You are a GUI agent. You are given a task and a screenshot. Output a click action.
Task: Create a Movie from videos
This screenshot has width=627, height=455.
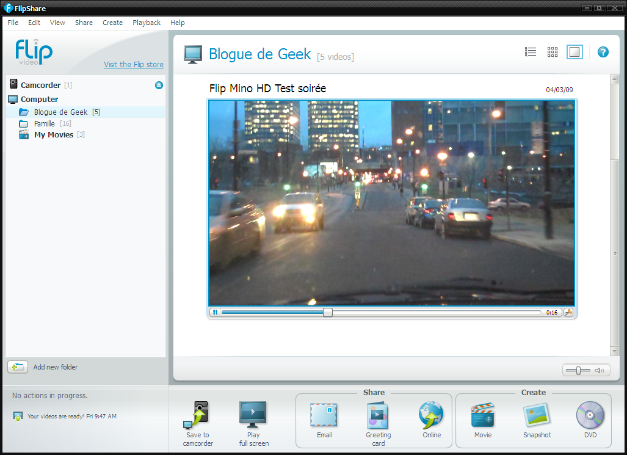[482, 417]
